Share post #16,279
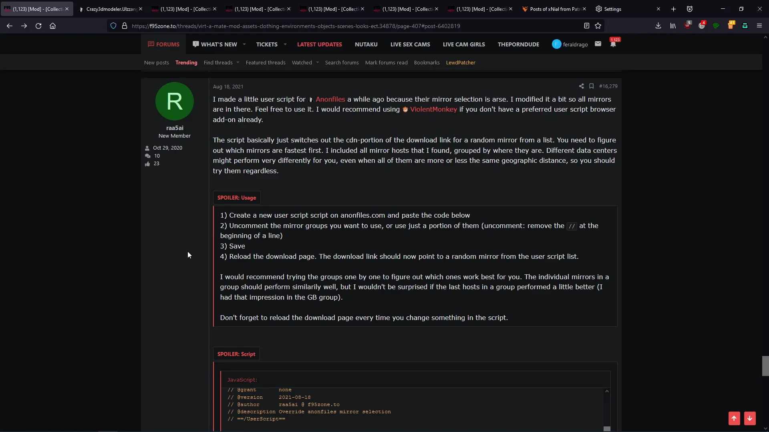 (581, 86)
